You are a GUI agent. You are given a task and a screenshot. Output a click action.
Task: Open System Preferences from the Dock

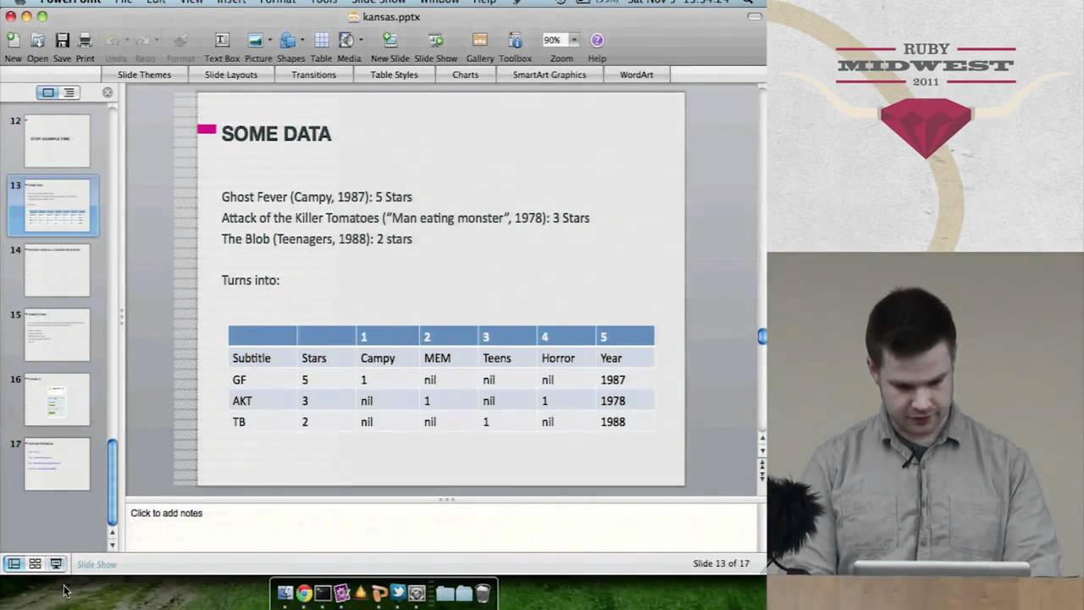pos(417,593)
